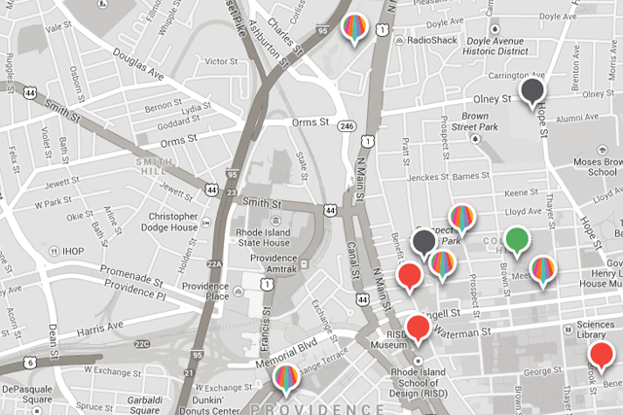Screen dimensions: 623x415
Task: Open the rainbow marker beside Lloyd Ave
Action: click(461, 220)
